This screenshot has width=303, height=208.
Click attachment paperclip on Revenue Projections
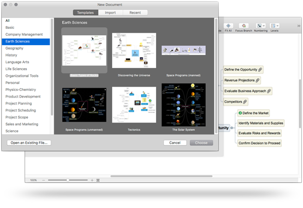pos(257,81)
